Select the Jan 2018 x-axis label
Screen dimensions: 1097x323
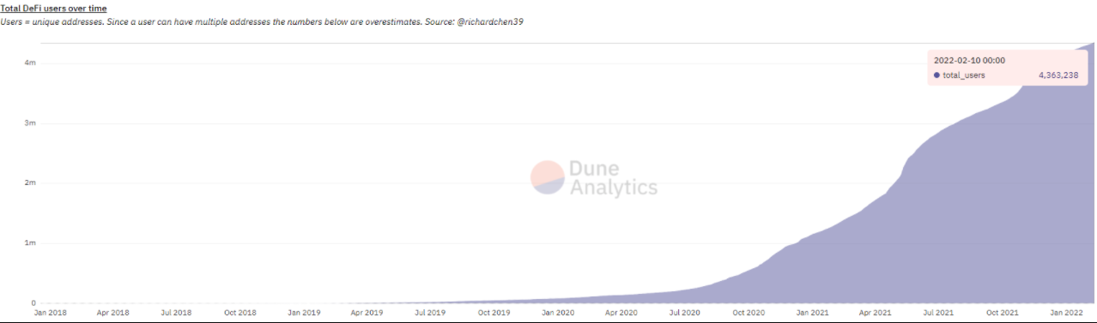click(x=52, y=313)
